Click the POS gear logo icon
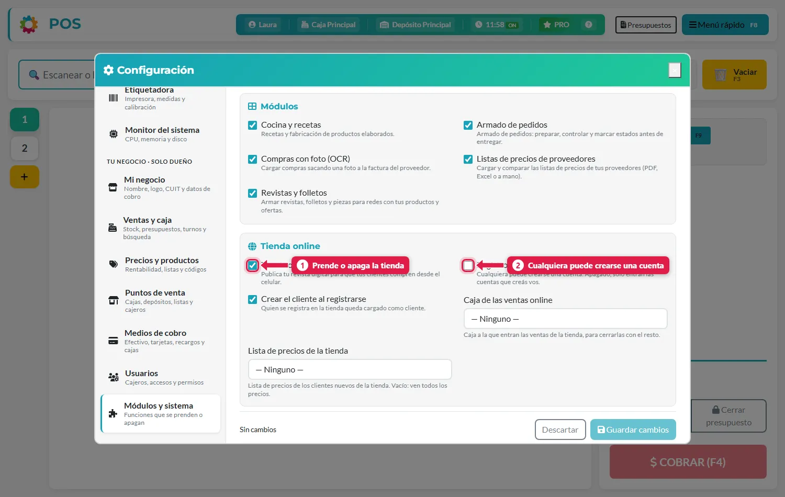The height and width of the screenshot is (497, 785). click(29, 24)
